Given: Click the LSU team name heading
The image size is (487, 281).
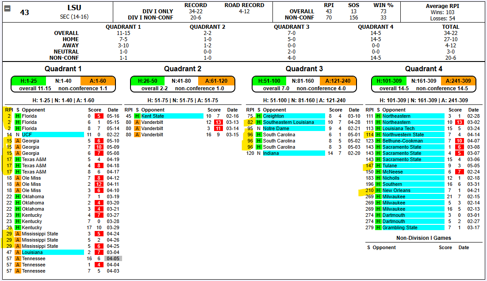Looking at the screenshot, I should pyautogui.click(x=74, y=8).
